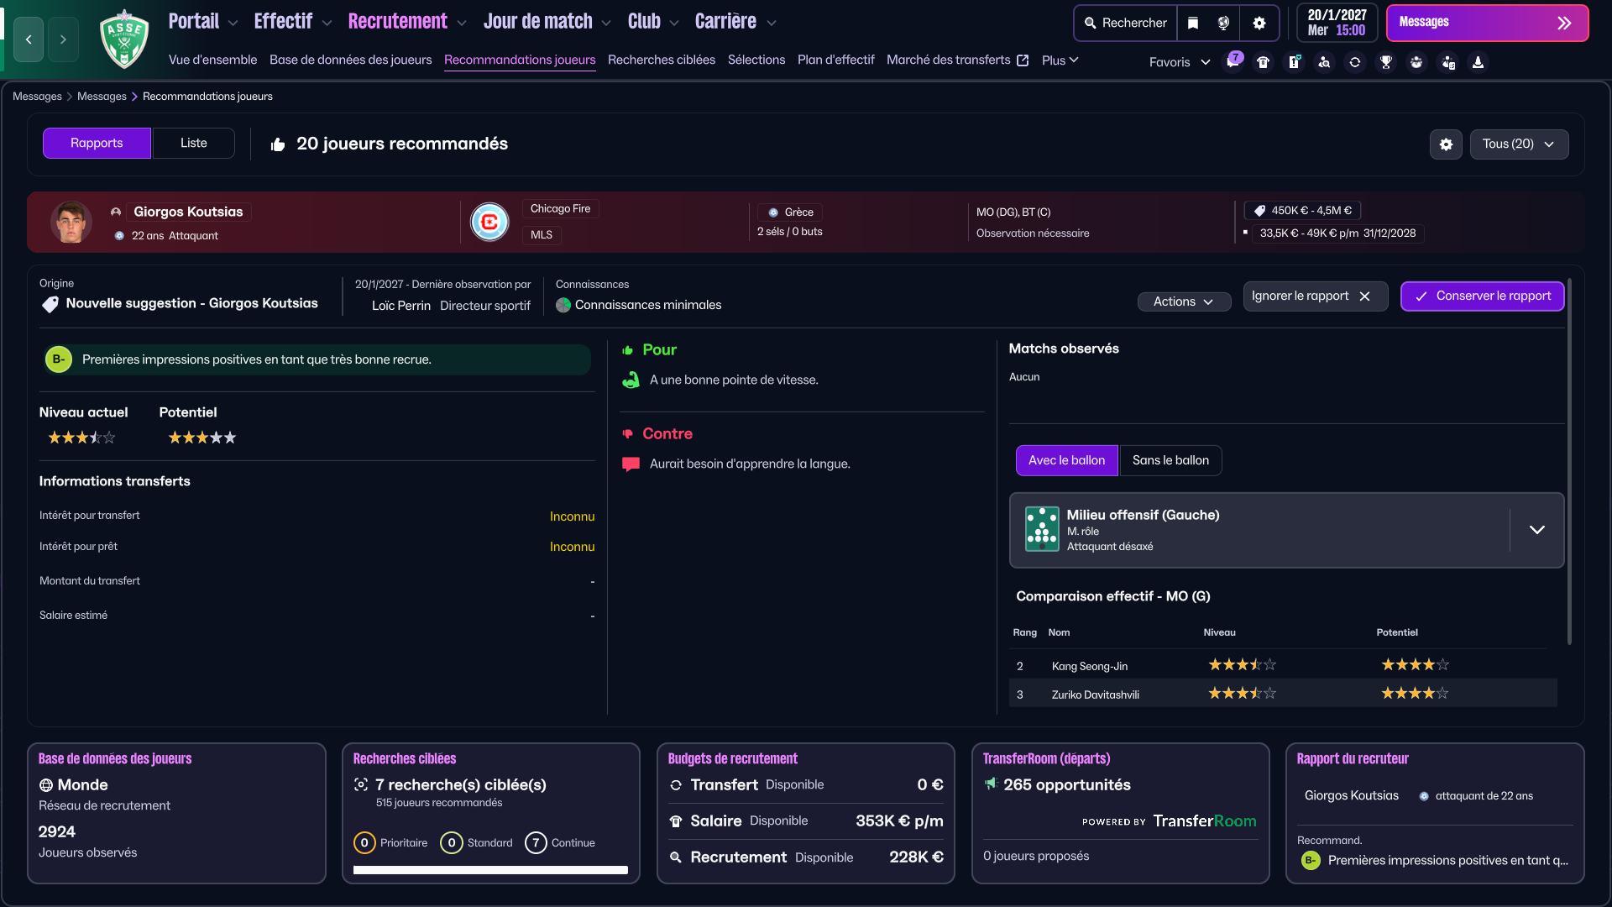Open the scouting search shortcut icon
Image resolution: width=1612 pixels, height=907 pixels.
click(1324, 62)
